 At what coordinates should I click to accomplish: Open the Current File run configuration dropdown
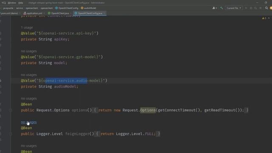coord(234,8)
